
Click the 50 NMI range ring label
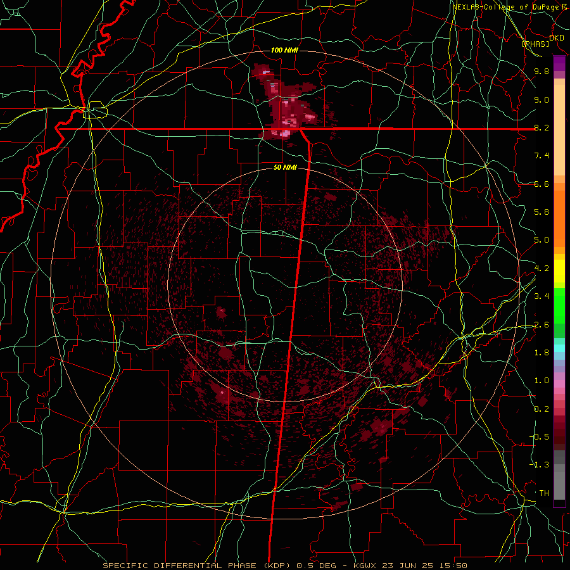tap(285, 168)
